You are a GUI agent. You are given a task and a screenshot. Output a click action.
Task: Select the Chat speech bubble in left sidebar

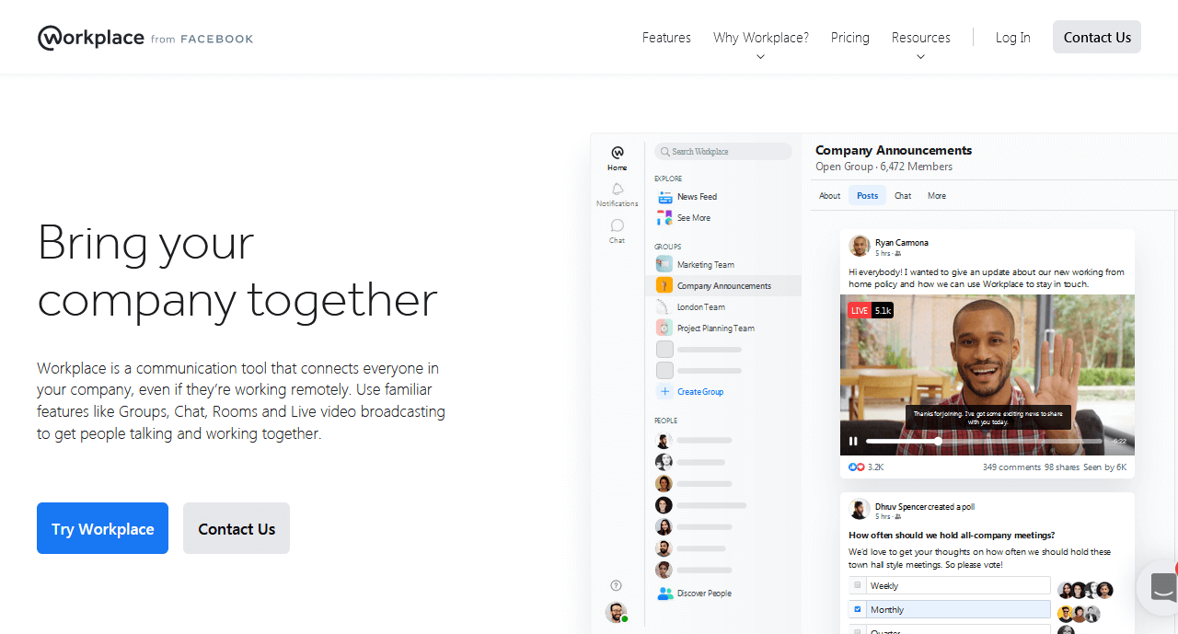[x=618, y=225]
